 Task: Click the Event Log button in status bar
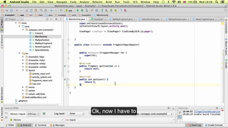click(x=194, y=125)
